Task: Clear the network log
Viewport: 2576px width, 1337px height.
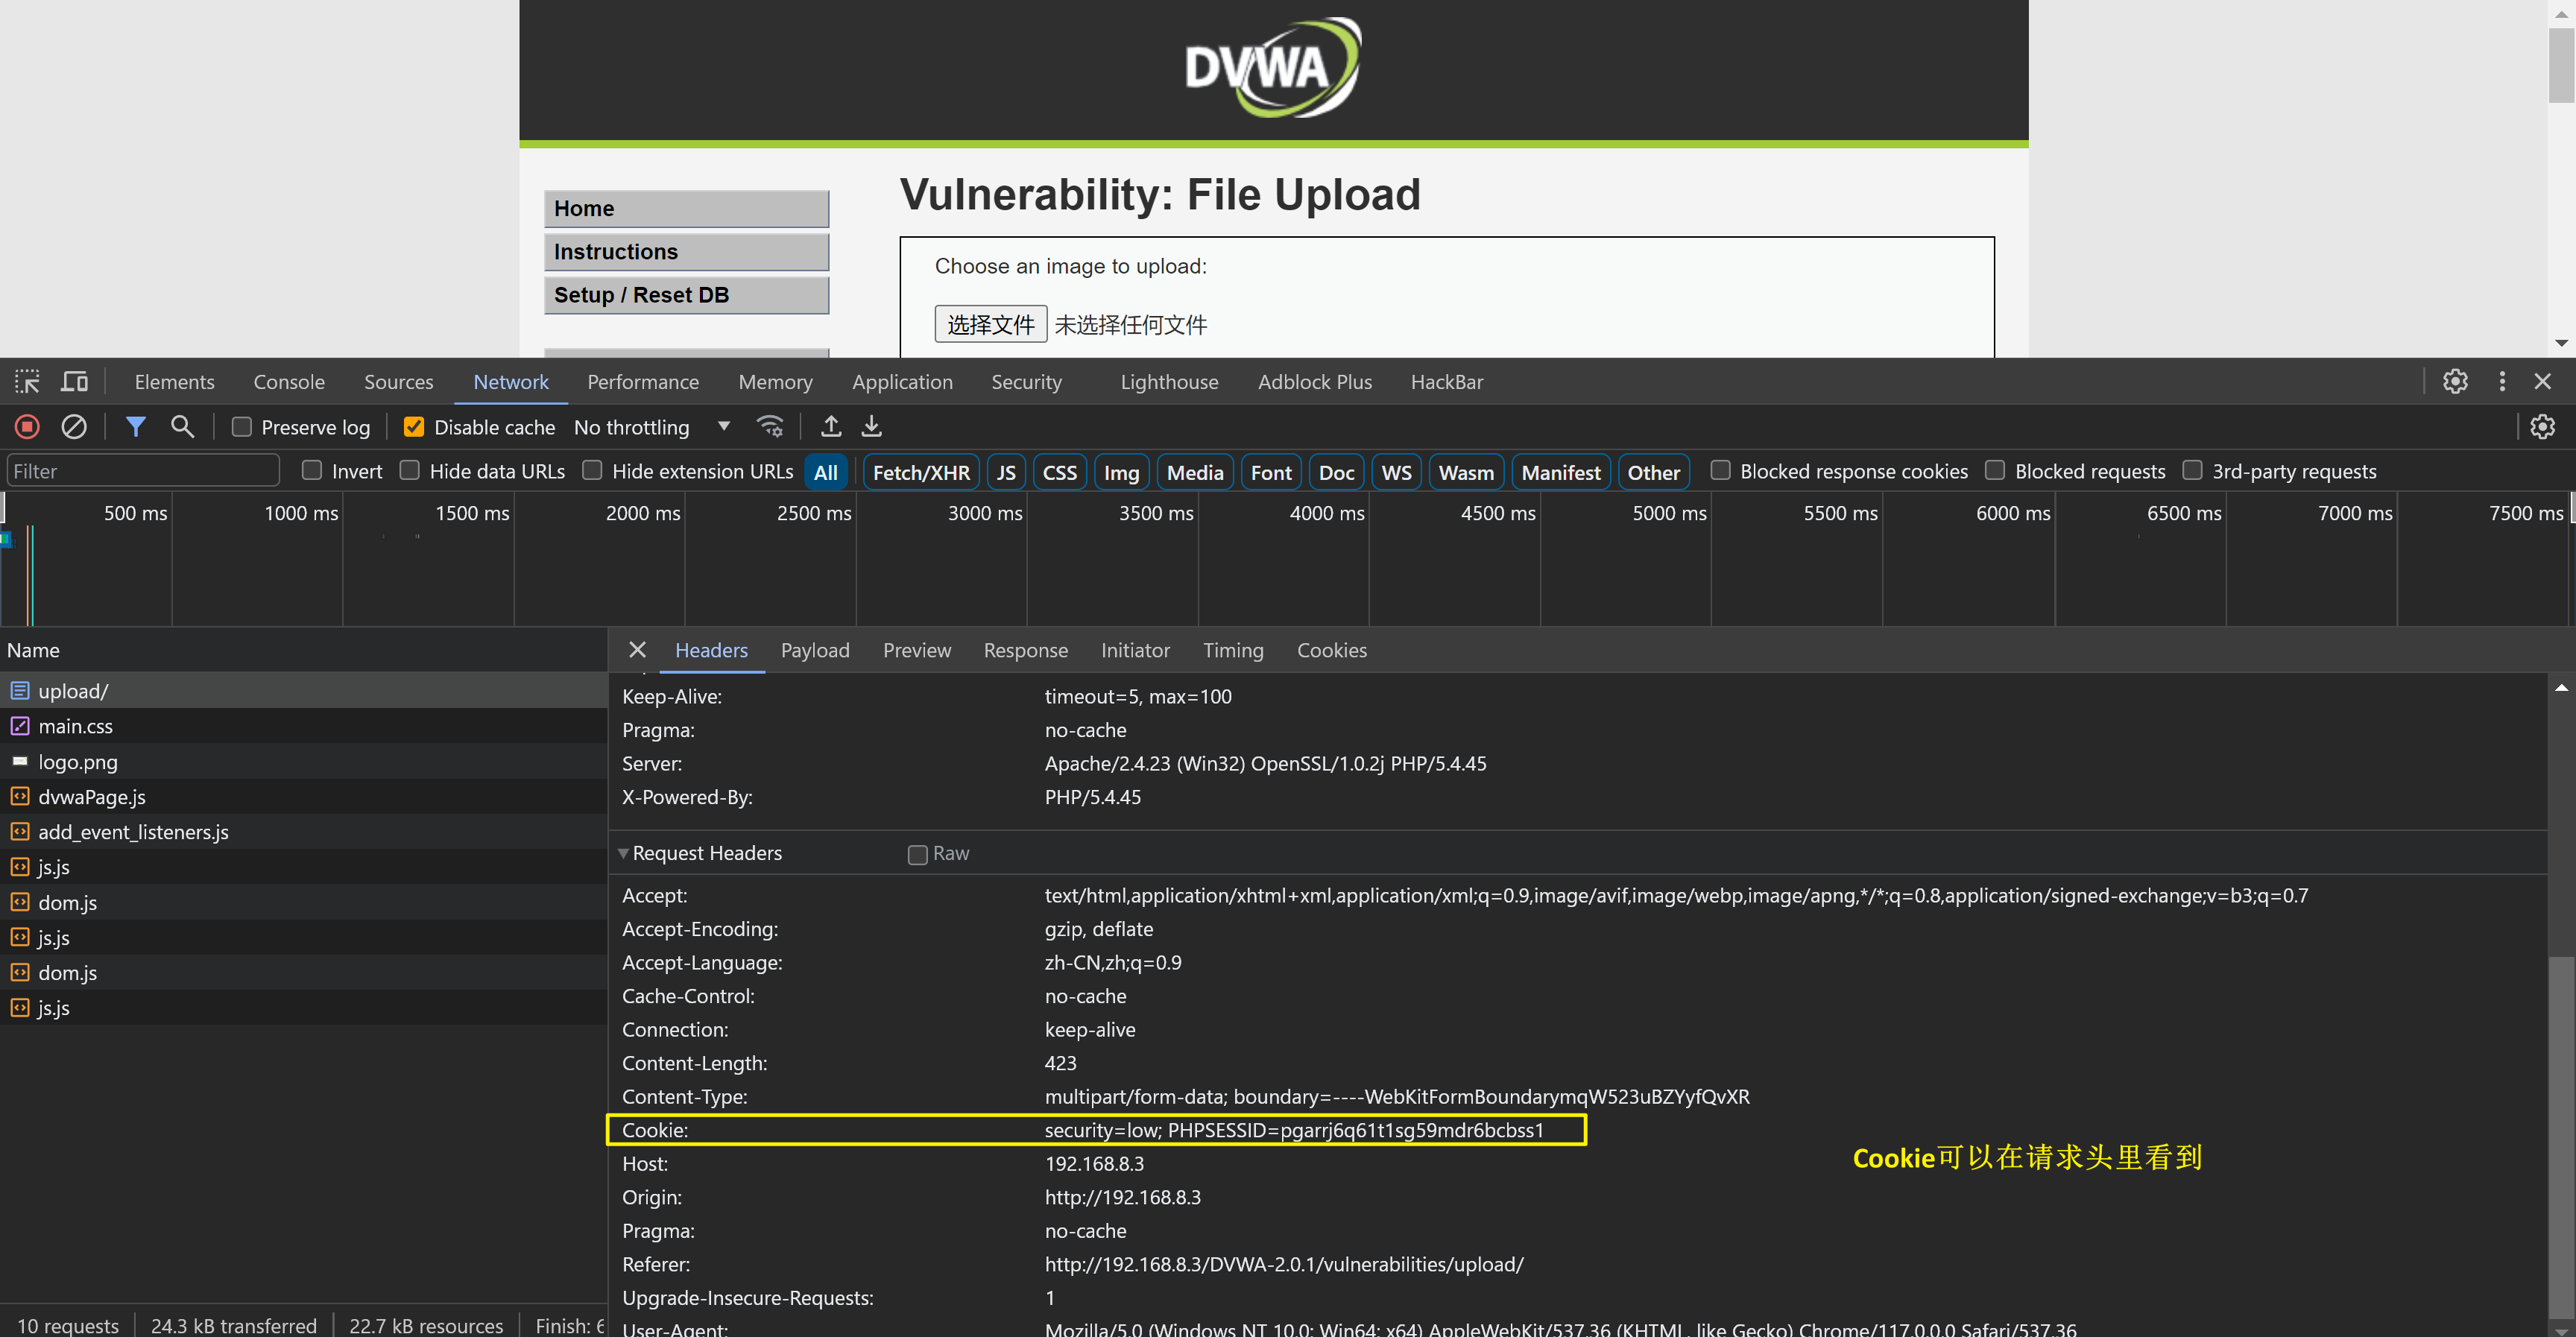Action: click(74, 427)
